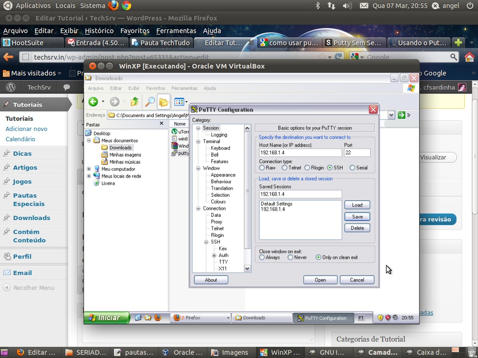
Task: Expand the Auth tree node
Action: point(214,255)
